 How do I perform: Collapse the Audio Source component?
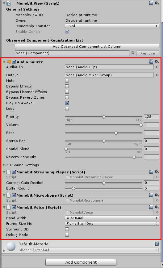tap(4, 62)
